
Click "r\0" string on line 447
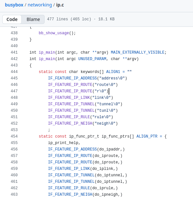[100, 91]
